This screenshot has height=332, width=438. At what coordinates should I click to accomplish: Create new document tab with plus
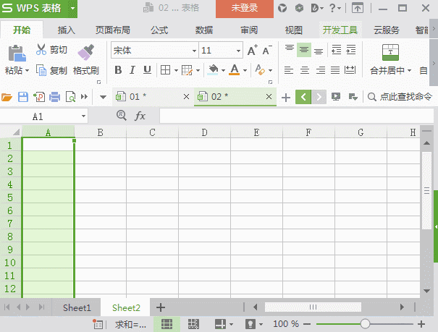[286, 98]
